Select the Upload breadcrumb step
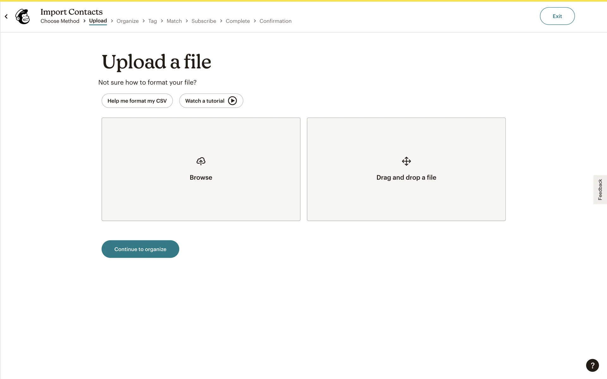Image resolution: width=607 pixels, height=379 pixels. (x=98, y=21)
